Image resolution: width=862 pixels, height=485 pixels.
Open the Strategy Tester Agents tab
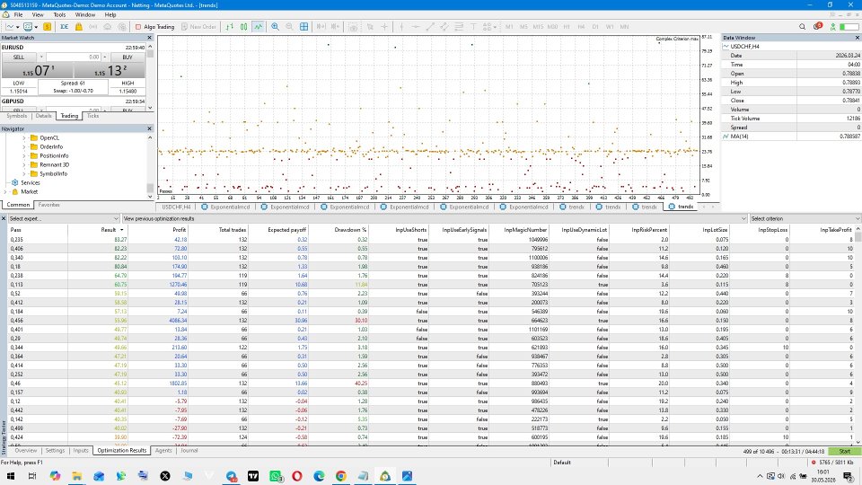point(163,450)
